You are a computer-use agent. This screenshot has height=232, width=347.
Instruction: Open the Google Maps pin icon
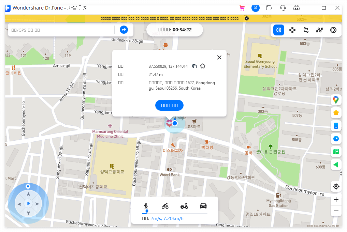point(336,100)
